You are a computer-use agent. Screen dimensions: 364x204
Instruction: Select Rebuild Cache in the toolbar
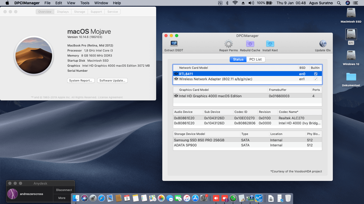pyautogui.click(x=250, y=43)
